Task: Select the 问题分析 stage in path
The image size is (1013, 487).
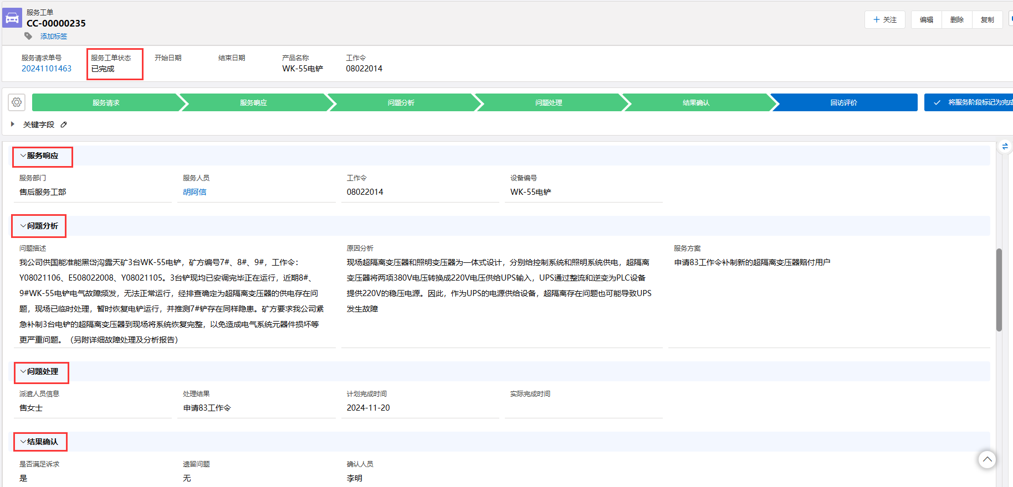Action: [401, 102]
